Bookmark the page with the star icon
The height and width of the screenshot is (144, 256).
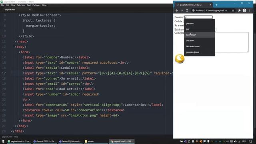(233, 10)
